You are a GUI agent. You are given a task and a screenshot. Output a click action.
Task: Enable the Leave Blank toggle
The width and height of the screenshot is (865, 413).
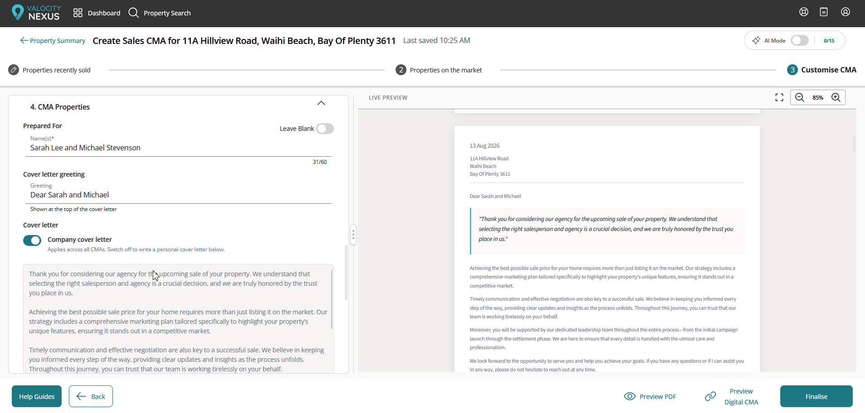(325, 129)
